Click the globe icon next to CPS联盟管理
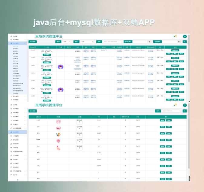204x192 pixels. tap(11, 171)
